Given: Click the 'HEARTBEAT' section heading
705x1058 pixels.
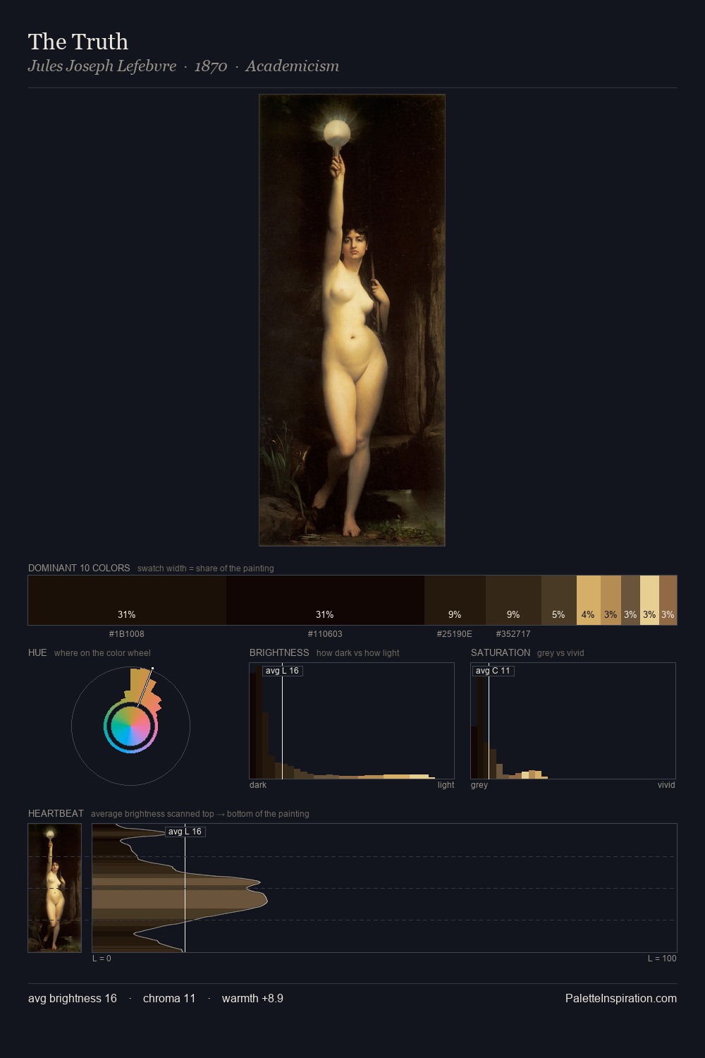Looking at the screenshot, I should pyautogui.click(x=56, y=813).
